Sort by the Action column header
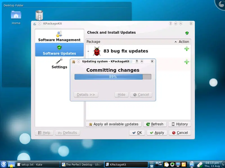The width and height of the screenshot is (225, 168). point(184,42)
